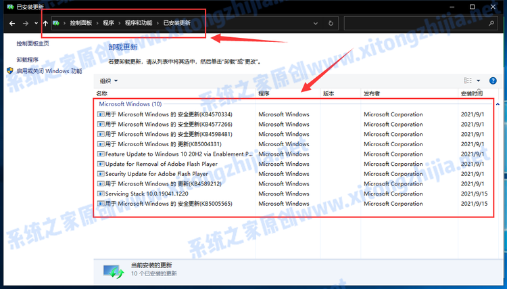Image resolution: width=507 pixels, height=289 pixels.
Task: Expand the address bar history dropdown
Action: pyautogui.click(x=316, y=23)
